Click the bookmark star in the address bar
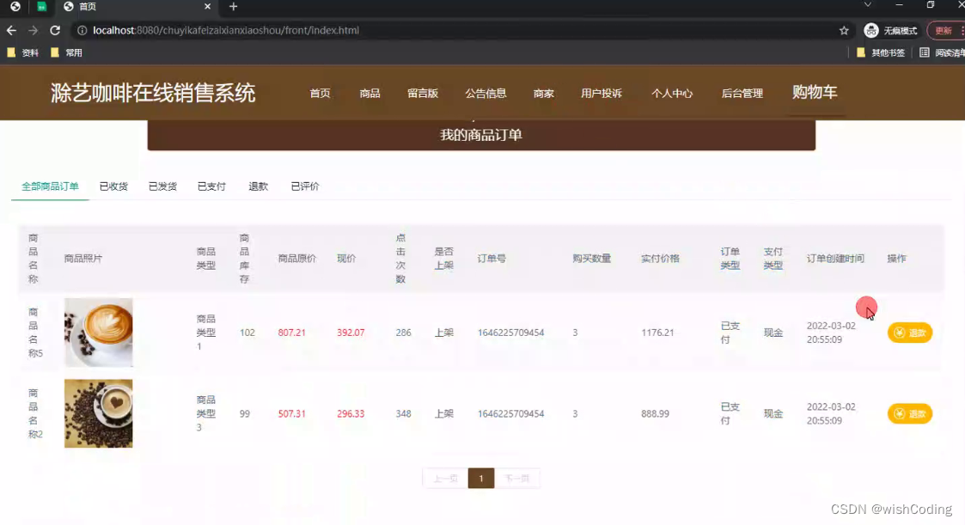The image size is (965, 525). click(842, 29)
